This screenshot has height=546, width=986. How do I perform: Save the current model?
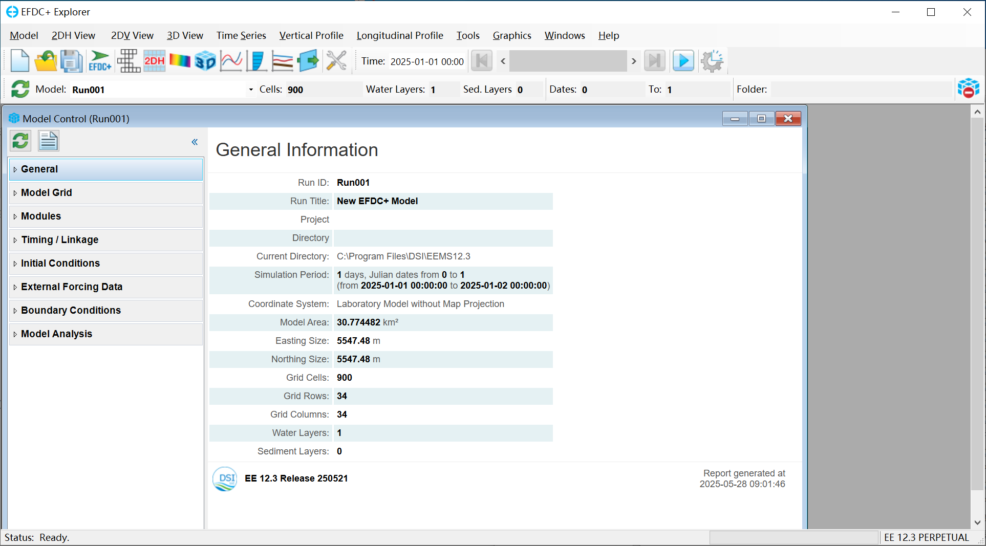[71, 61]
